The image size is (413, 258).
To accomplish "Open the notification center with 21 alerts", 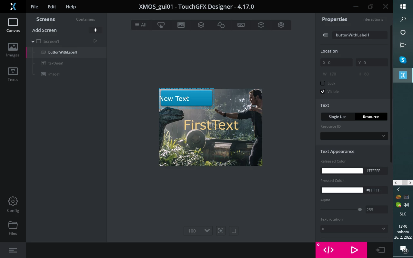I will coord(403,249).
